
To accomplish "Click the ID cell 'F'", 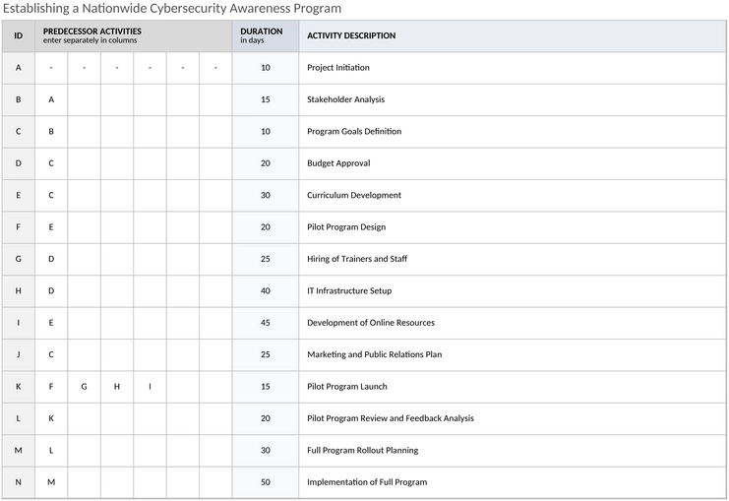I will [x=18, y=227].
